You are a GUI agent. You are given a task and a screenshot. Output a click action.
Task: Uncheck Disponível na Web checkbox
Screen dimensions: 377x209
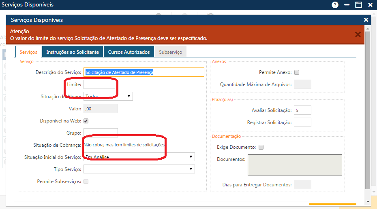point(86,121)
